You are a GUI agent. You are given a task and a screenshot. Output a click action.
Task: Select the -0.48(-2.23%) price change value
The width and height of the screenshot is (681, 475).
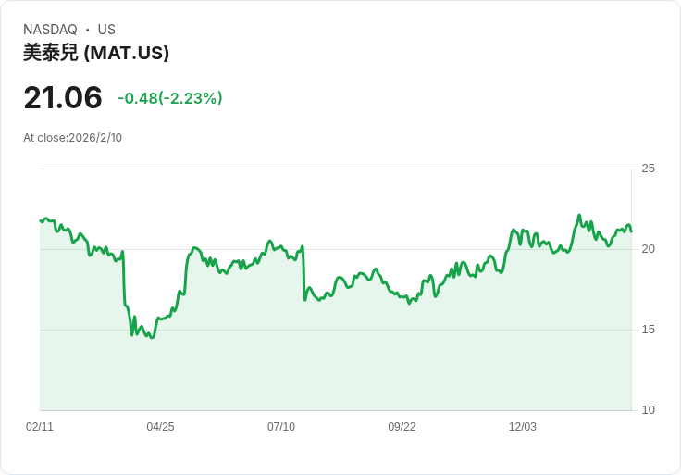(x=170, y=98)
